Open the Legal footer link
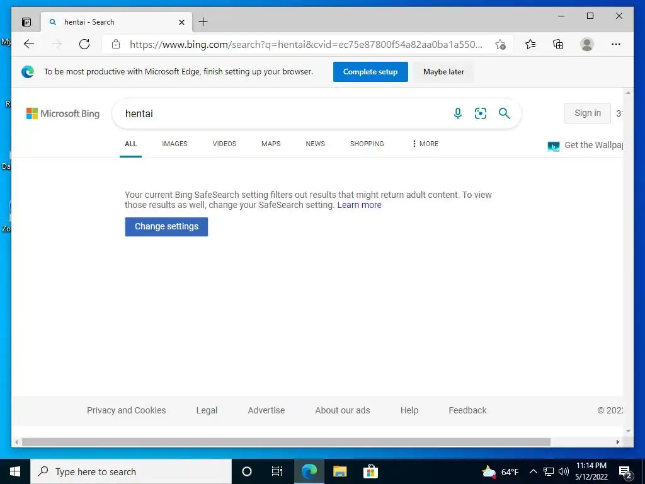The width and height of the screenshot is (645, 484). coord(207,410)
